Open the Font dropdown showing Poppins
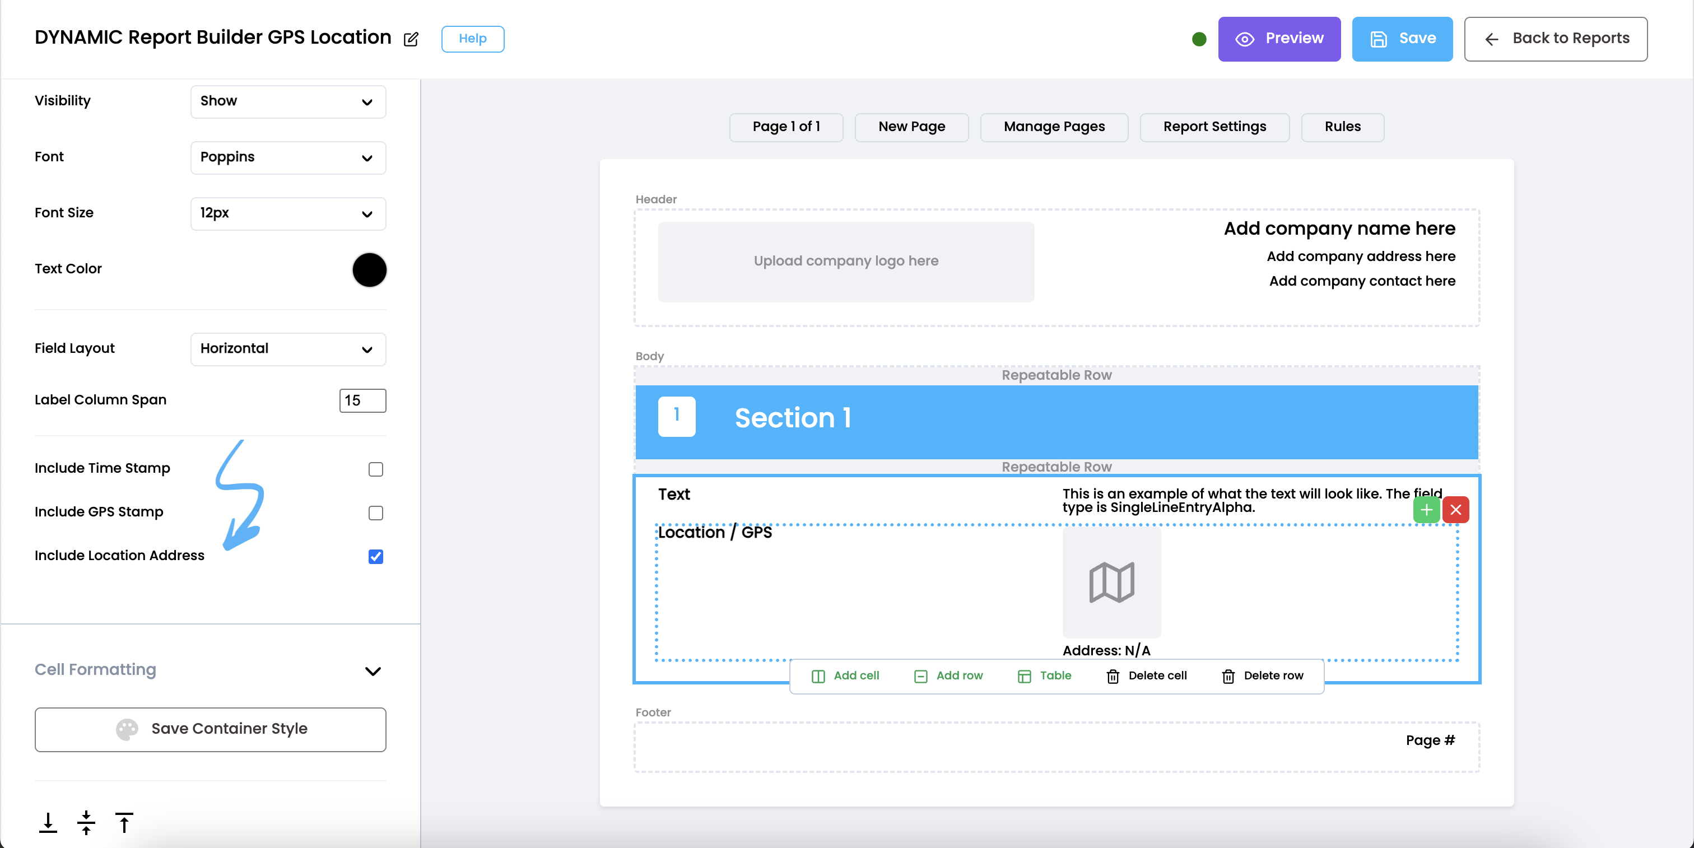 (287, 157)
